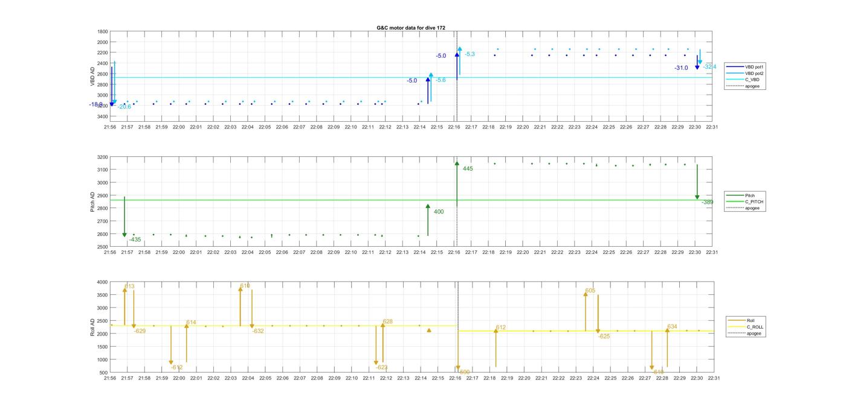This screenshot has width=846, height=418.
Task: Click the "Pitch AD" y-axis label
Action: click(93, 202)
